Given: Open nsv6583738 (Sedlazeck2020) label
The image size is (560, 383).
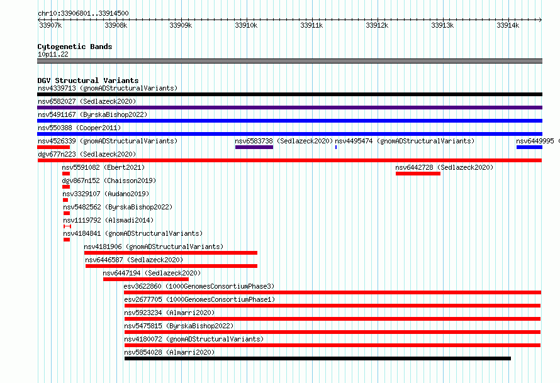Looking at the screenshot, I should [284, 141].
